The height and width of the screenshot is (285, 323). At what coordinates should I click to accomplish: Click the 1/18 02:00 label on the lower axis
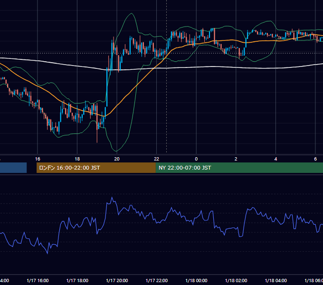click(x=236, y=281)
